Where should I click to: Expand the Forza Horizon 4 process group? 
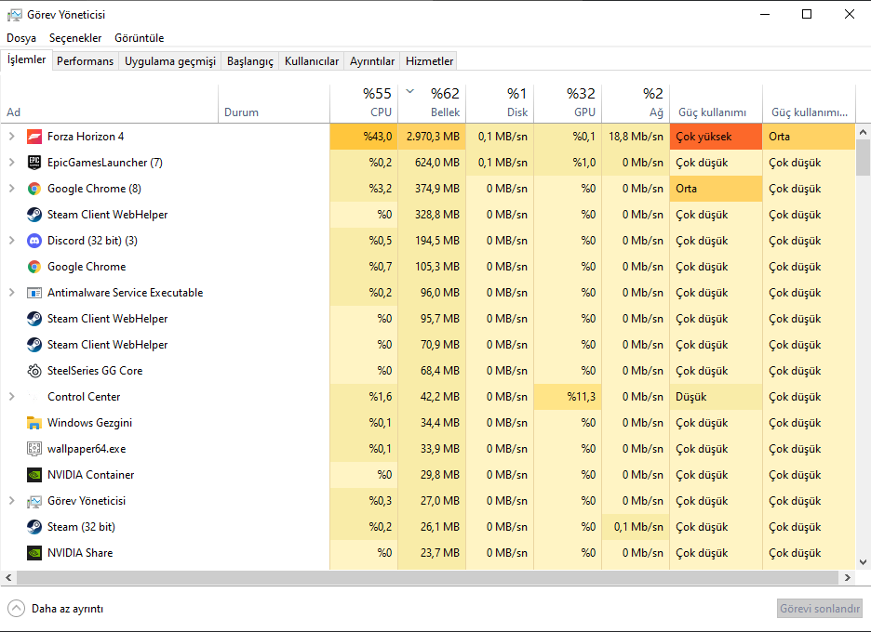(11, 137)
